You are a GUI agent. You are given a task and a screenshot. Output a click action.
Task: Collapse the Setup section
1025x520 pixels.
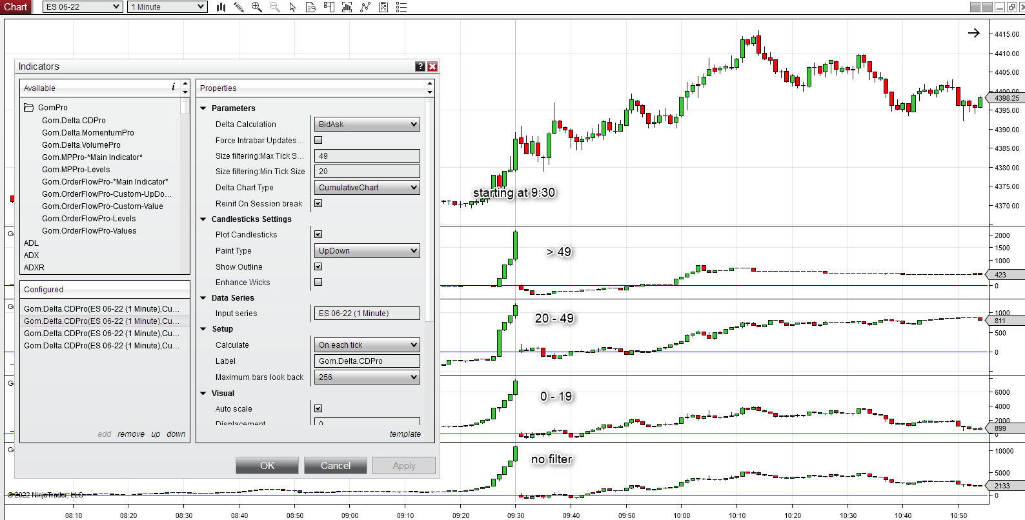point(203,329)
